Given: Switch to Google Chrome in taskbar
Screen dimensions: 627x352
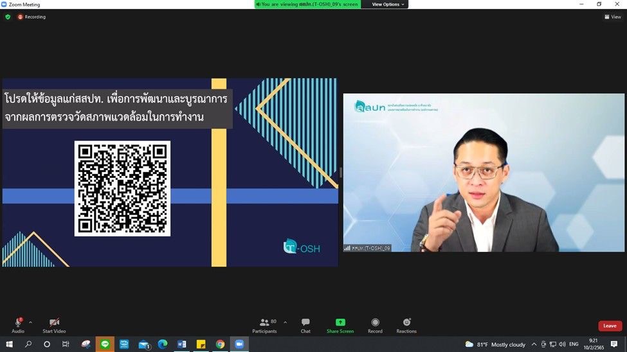Looking at the screenshot, I should coord(220,344).
